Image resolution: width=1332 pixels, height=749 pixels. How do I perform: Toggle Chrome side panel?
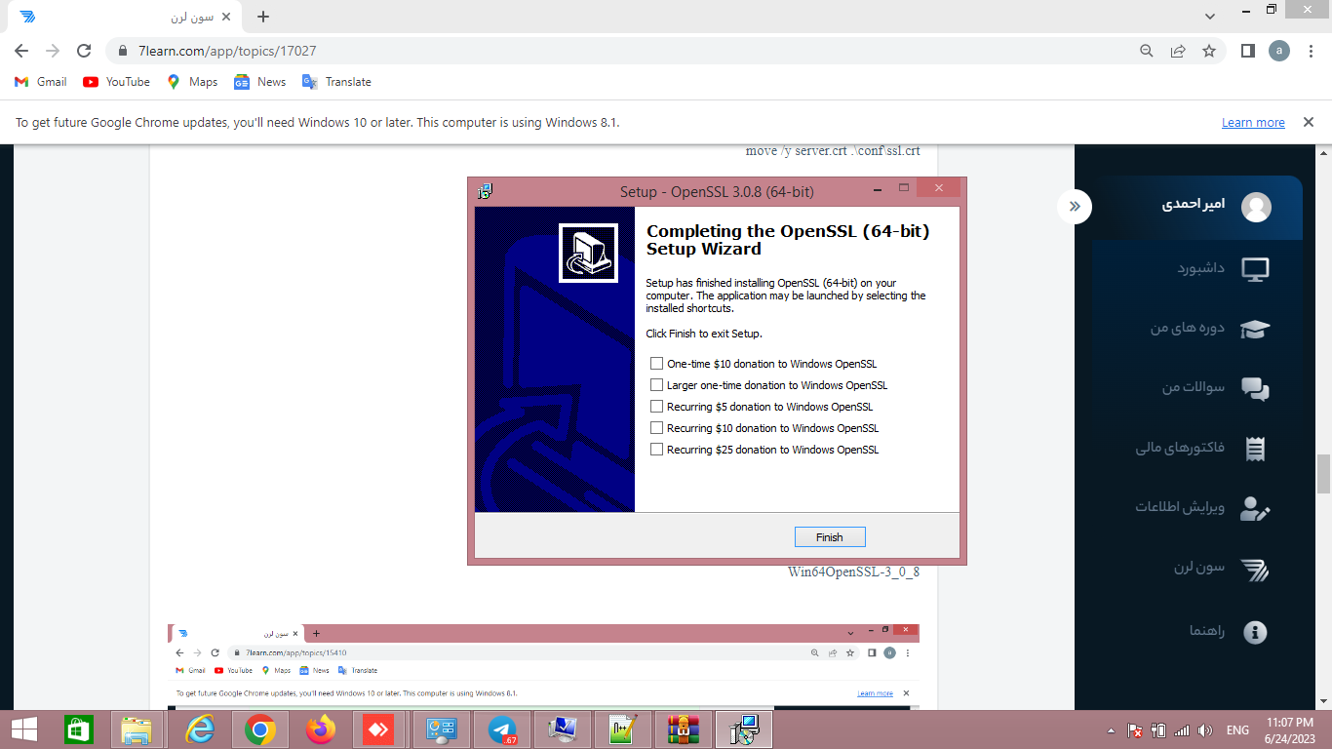coord(1247,51)
